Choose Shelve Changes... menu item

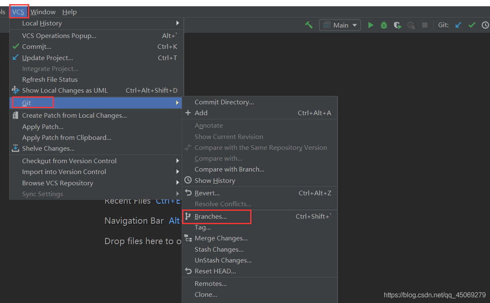coord(96,149)
